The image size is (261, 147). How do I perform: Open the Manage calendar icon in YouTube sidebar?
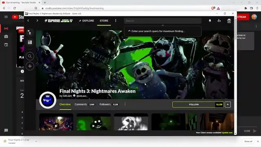coord(6,45)
